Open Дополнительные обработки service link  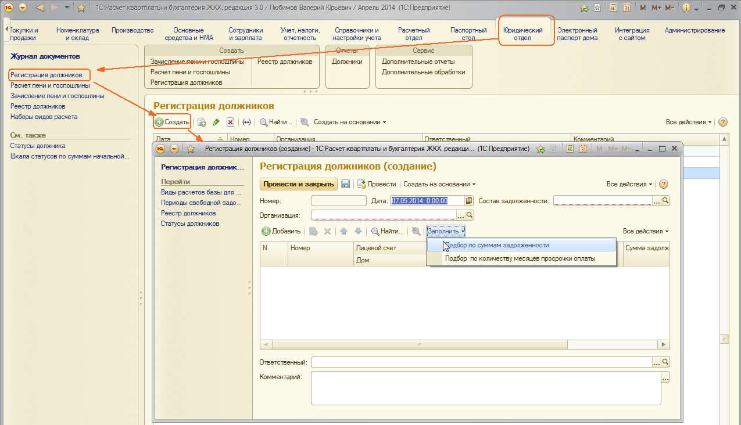(x=423, y=72)
